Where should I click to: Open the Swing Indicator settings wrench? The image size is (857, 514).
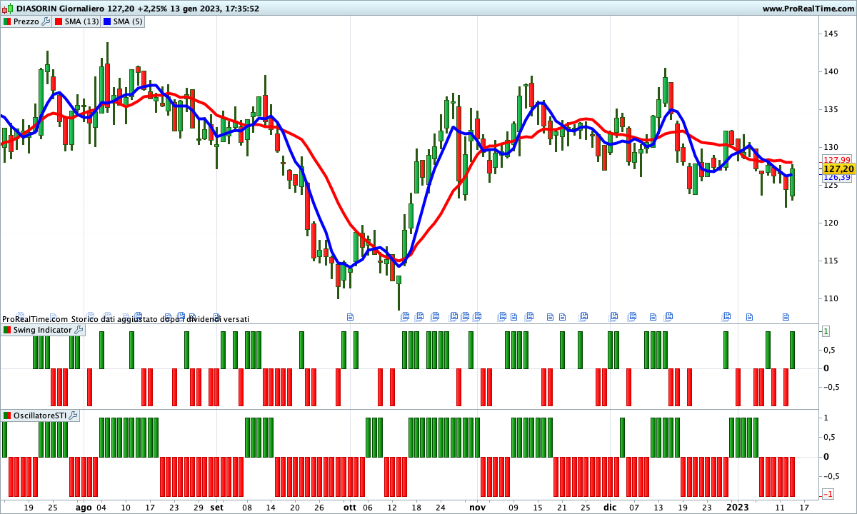point(79,330)
